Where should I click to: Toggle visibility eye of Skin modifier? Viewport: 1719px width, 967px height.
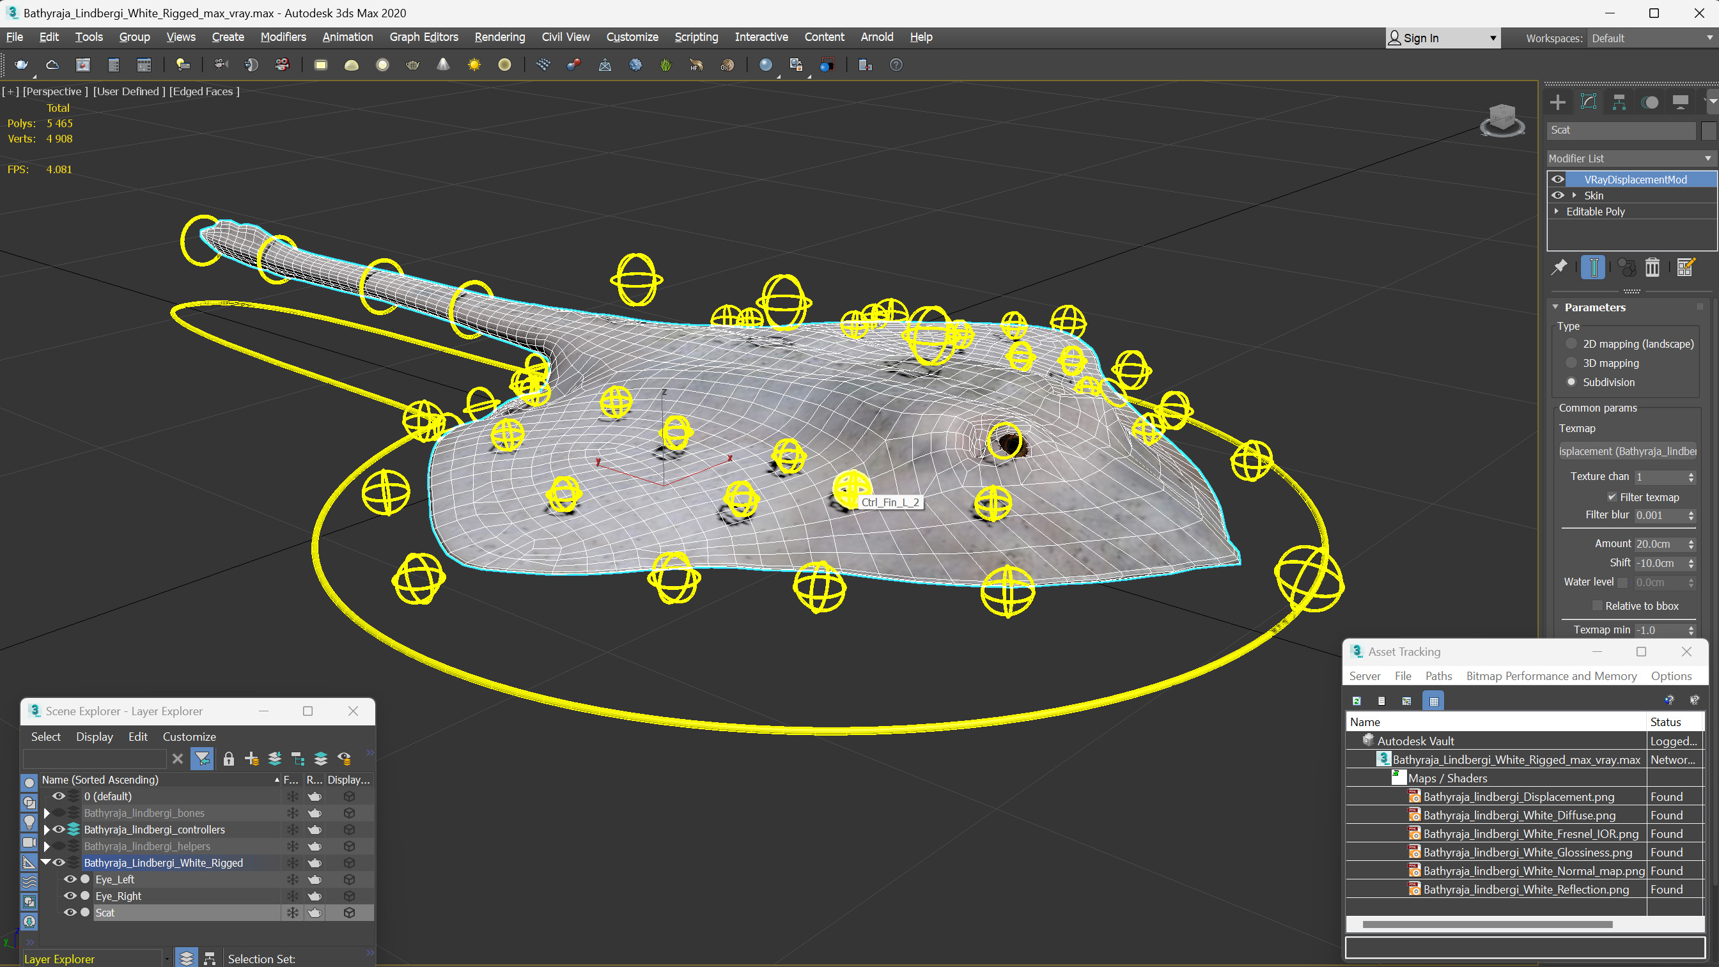[1557, 196]
